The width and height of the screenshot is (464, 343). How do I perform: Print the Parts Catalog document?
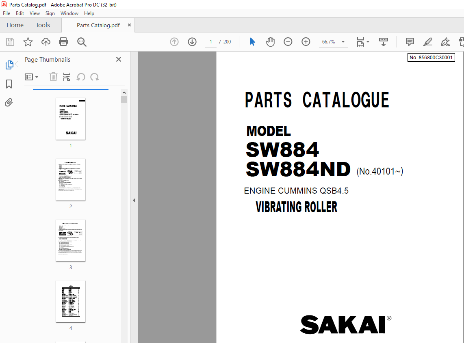click(x=63, y=42)
